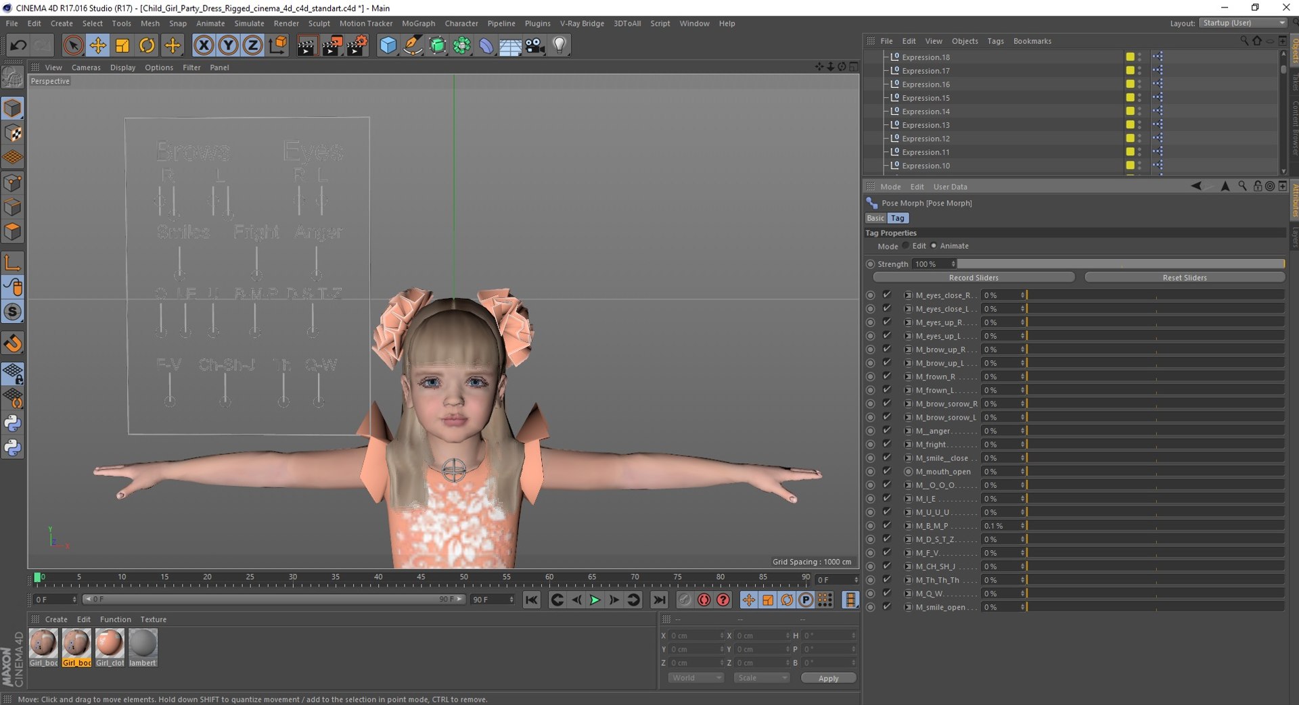Image resolution: width=1299 pixels, height=705 pixels.
Task: Click the Reset Sliders button
Action: (1185, 278)
